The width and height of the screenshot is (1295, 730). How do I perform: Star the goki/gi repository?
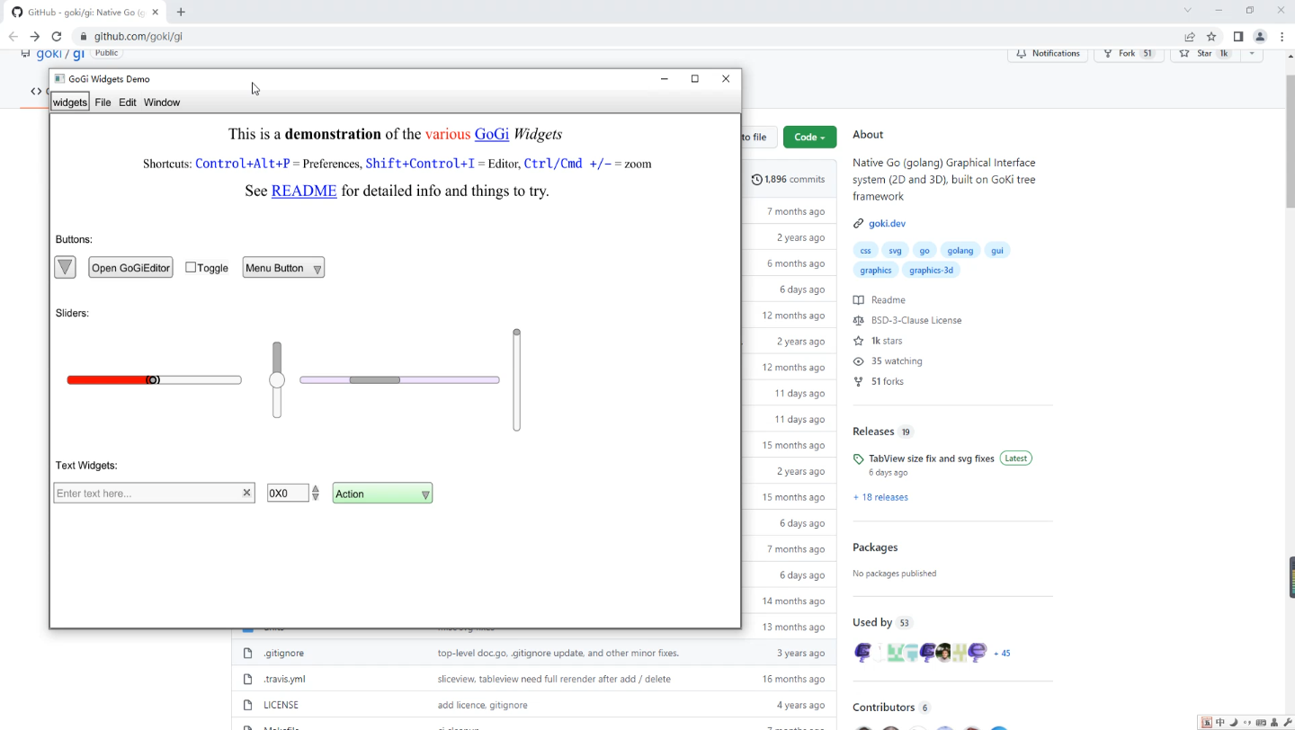[1204, 53]
